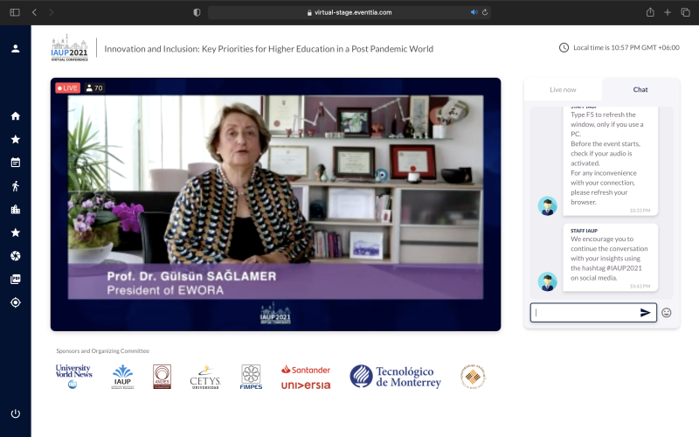Click the walking person icon in sidebar

pyautogui.click(x=15, y=186)
